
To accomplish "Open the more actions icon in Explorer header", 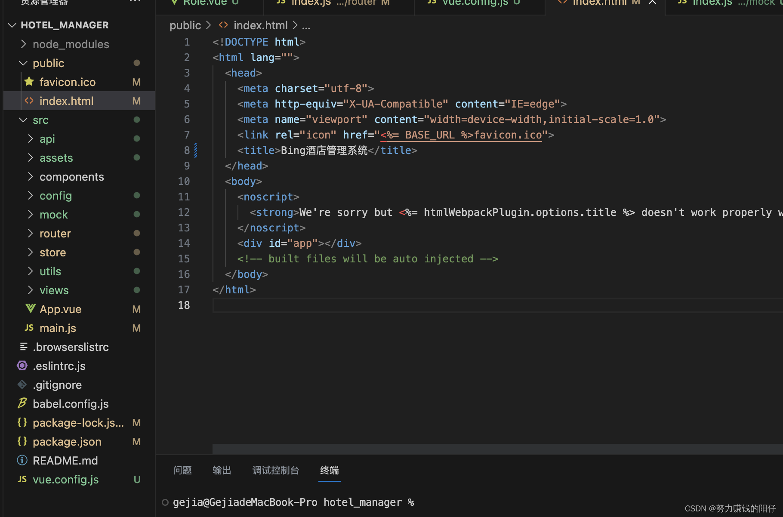I will pos(135,2).
